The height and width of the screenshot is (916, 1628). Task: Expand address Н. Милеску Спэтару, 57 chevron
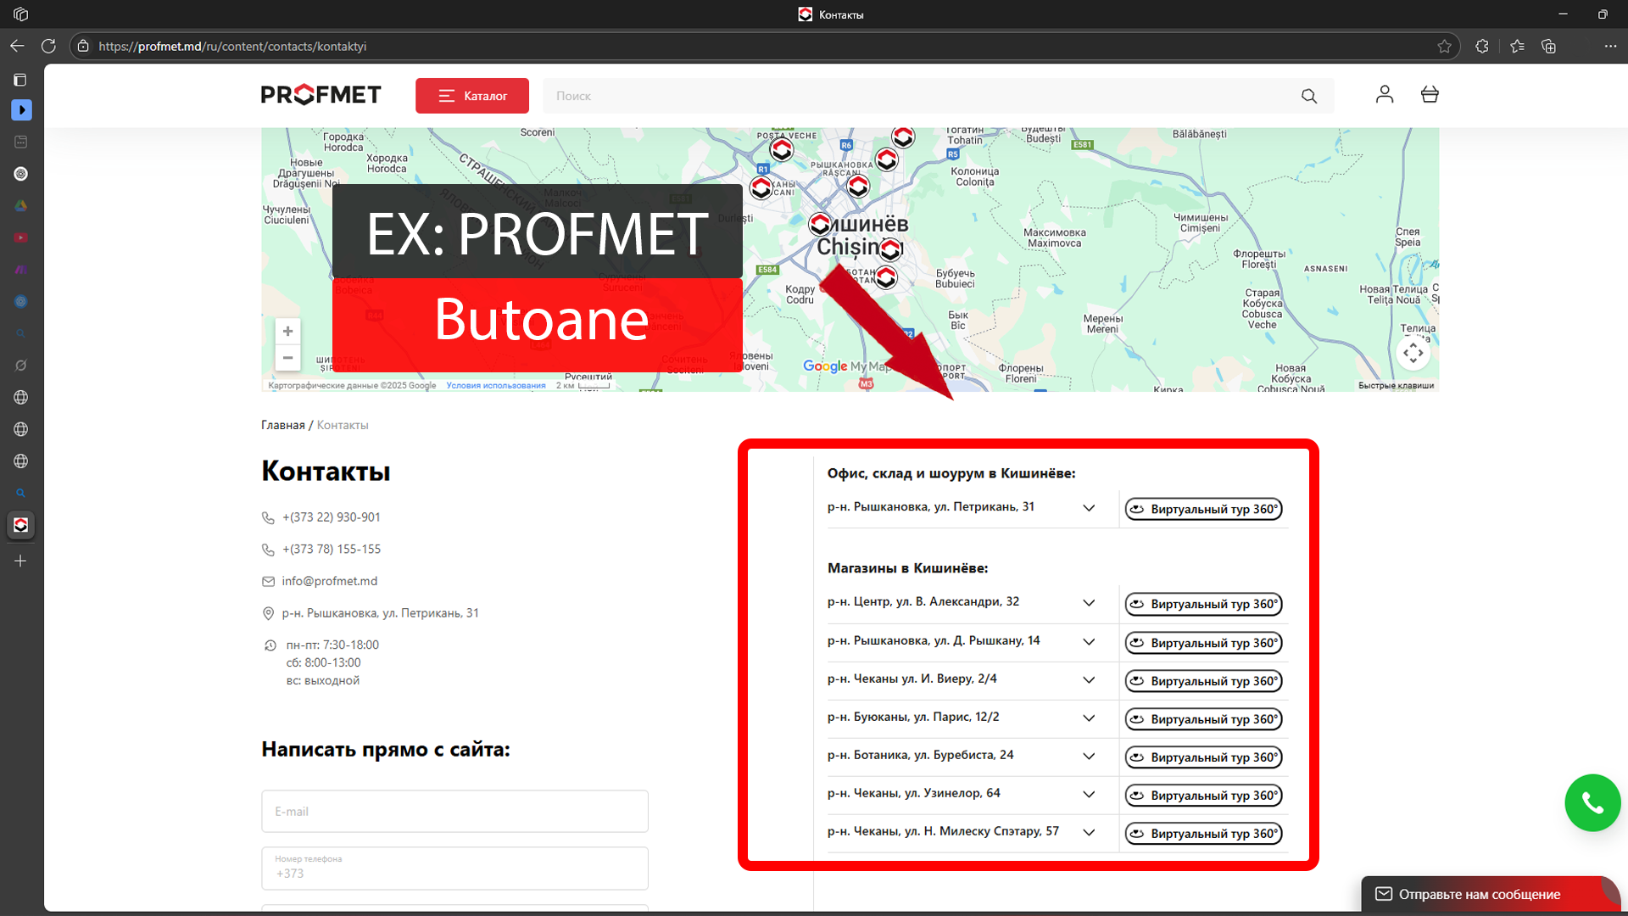click(x=1089, y=833)
